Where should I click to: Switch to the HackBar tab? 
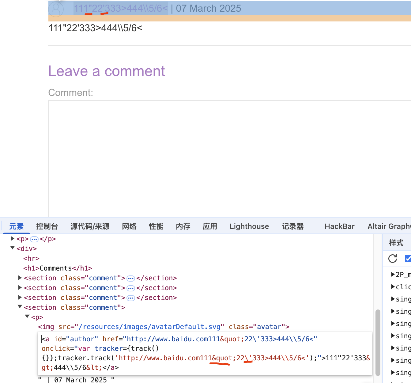(x=339, y=226)
